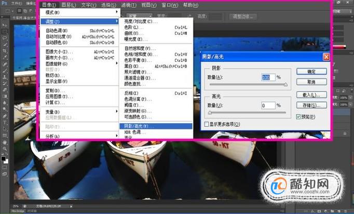
Task: Select the Hand tool
Action: coord(5,142)
